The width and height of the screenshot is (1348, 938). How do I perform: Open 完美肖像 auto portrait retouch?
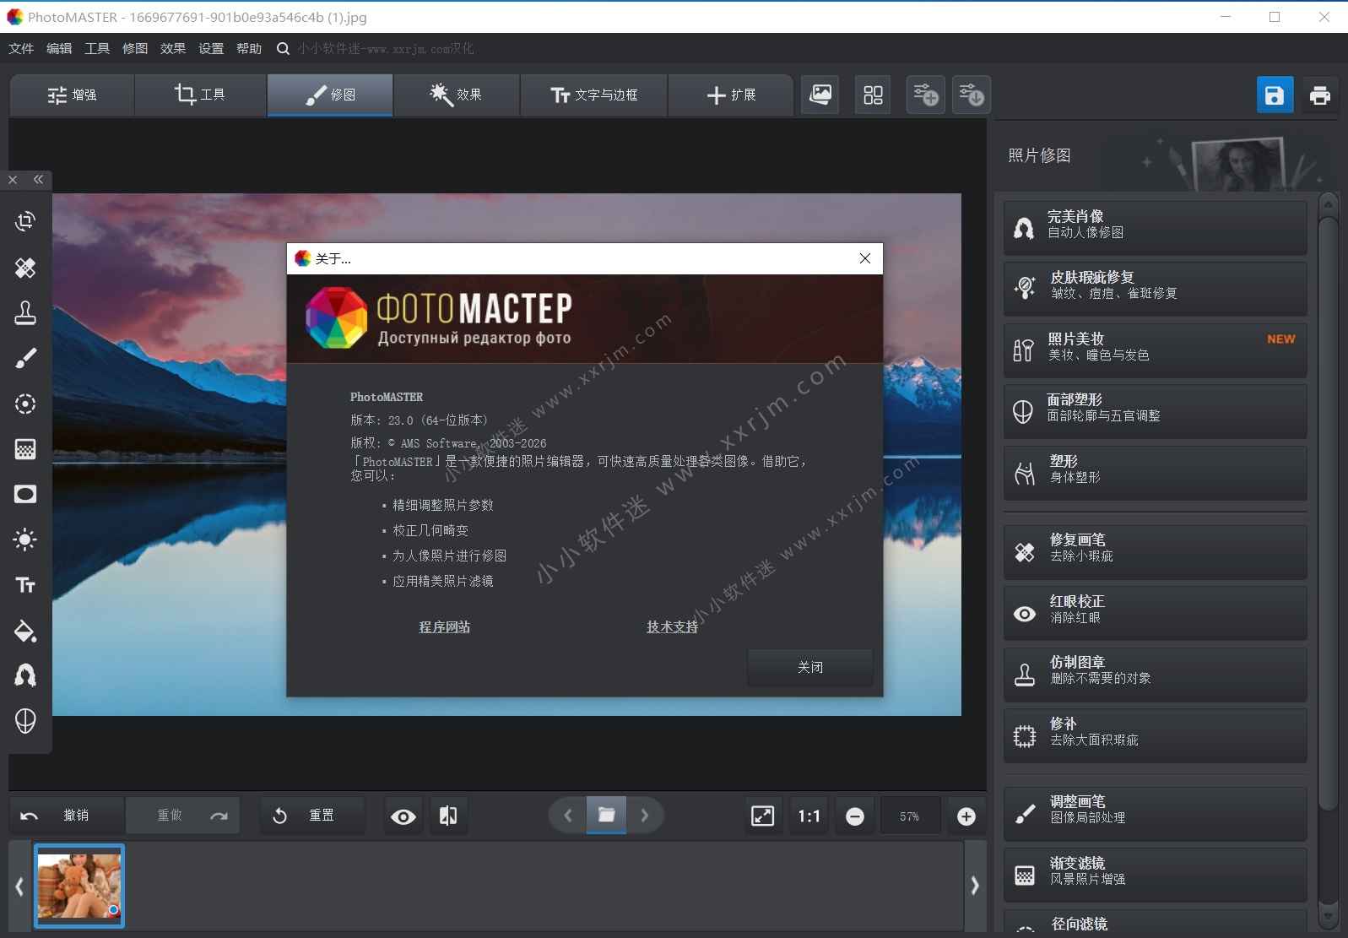pyautogui.click(x=1155, y=227)
